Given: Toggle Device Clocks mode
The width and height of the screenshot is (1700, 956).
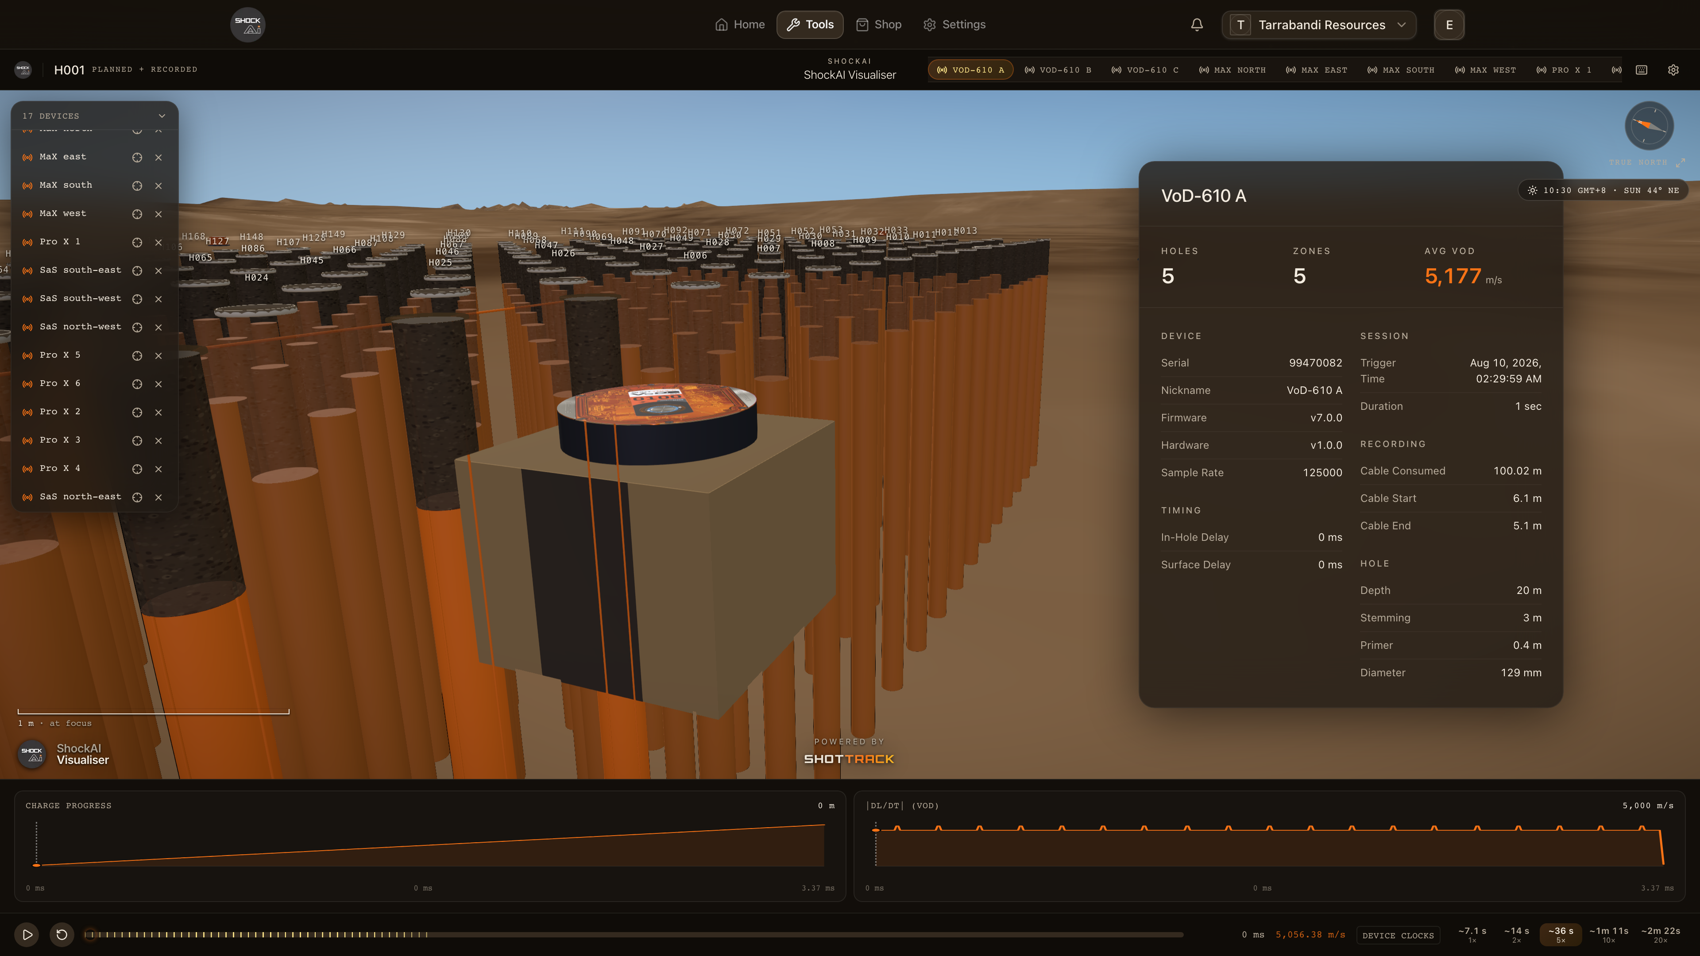Looking at the screenshot, I should [x=1398, y=936].
